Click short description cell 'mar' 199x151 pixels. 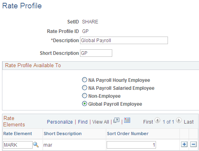pyautogui.click(x=48, y=145)
